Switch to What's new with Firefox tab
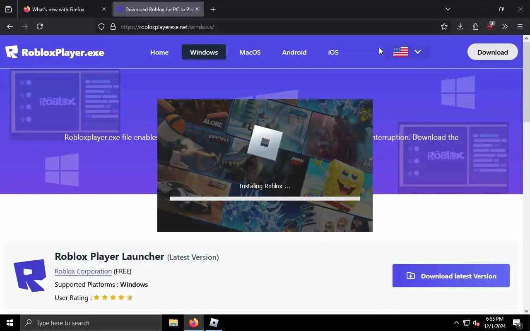The image size is (530, 331). coord(58,9)
